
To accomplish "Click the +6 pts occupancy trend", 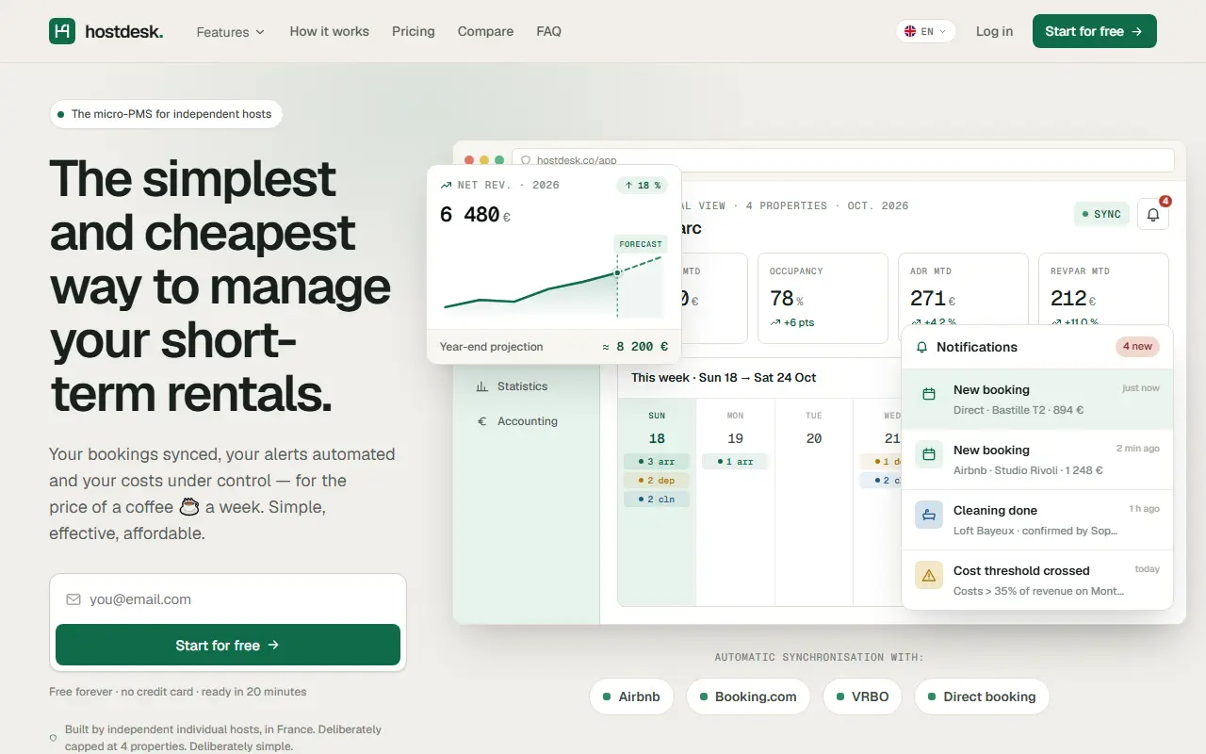I will [x=792, y=322].
